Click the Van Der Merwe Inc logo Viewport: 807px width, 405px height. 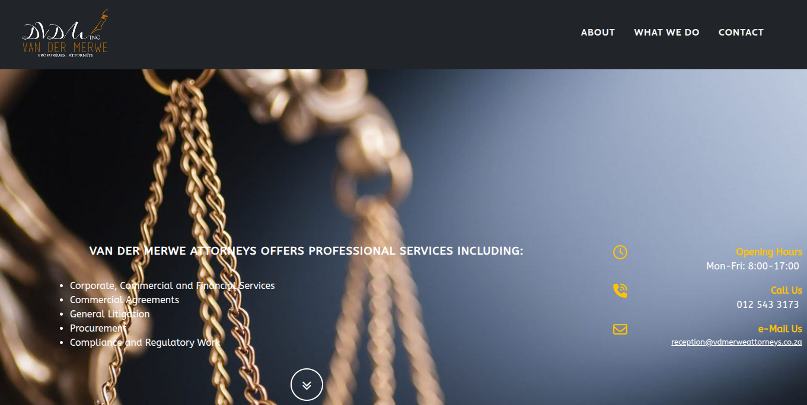(65, 34)
